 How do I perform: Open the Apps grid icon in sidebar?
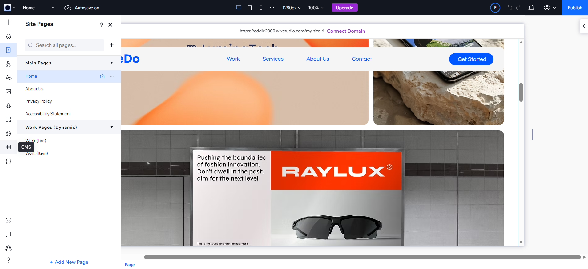8,120
